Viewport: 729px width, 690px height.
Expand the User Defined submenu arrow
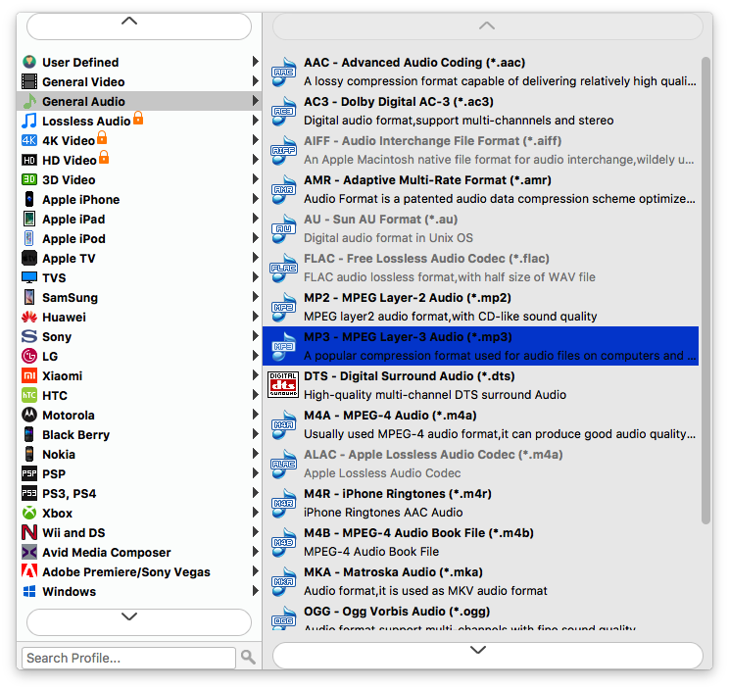[x=255, y=62]
